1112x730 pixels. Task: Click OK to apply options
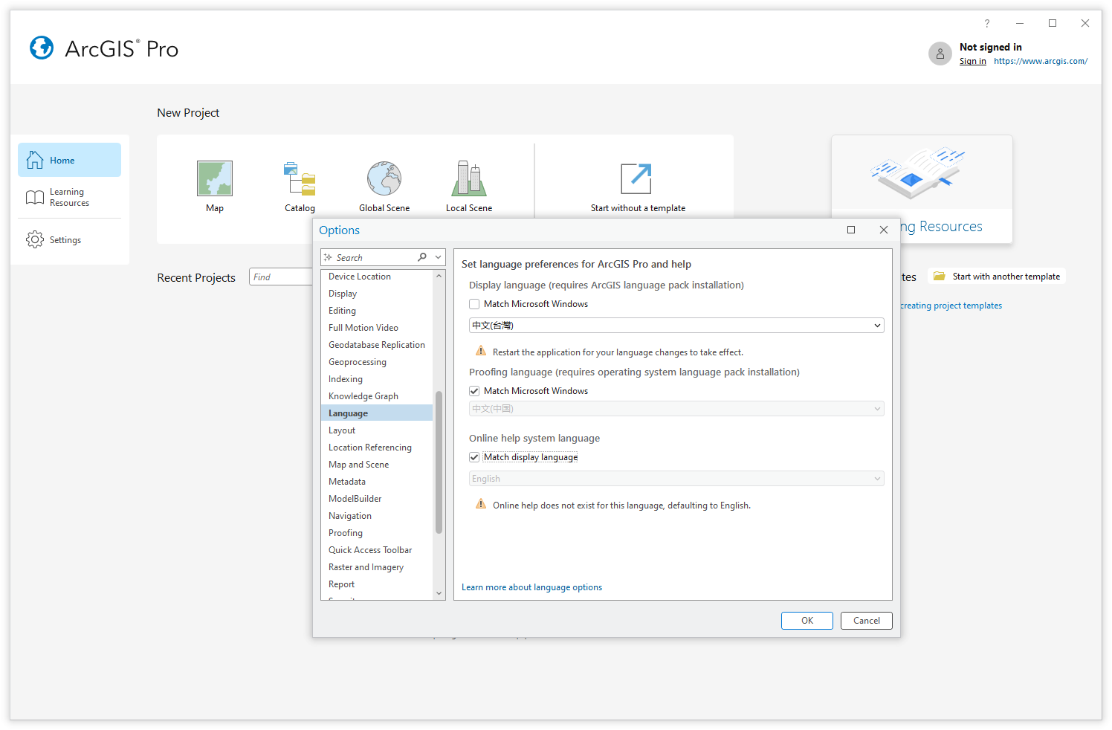(807, 621)
